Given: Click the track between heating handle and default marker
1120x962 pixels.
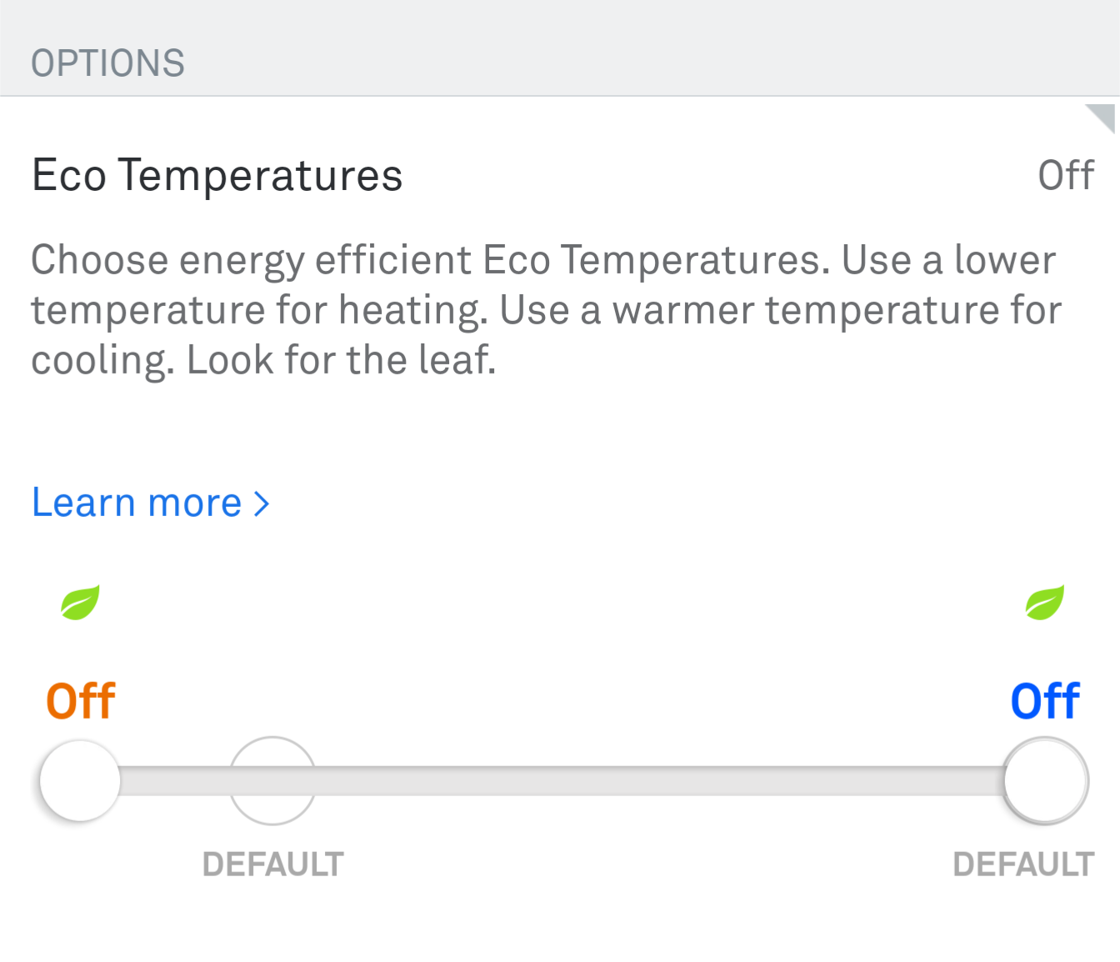Looking at the screenshot, I should point(175,781).
